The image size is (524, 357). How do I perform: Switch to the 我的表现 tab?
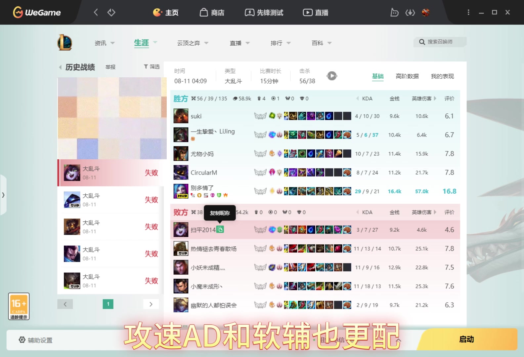442,76
